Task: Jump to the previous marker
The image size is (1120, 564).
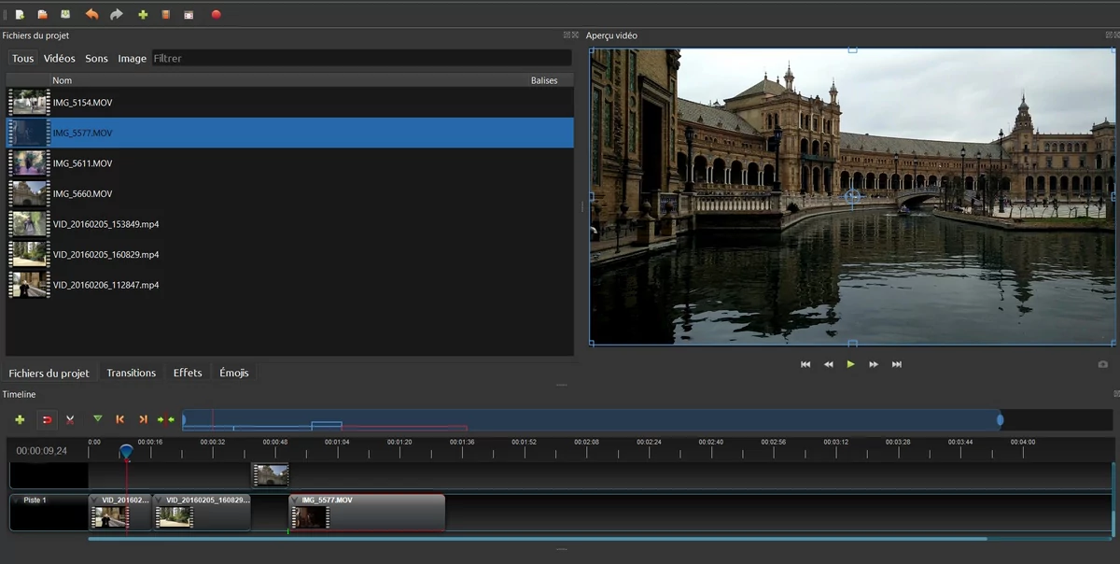Action: [x=120, y=420]
